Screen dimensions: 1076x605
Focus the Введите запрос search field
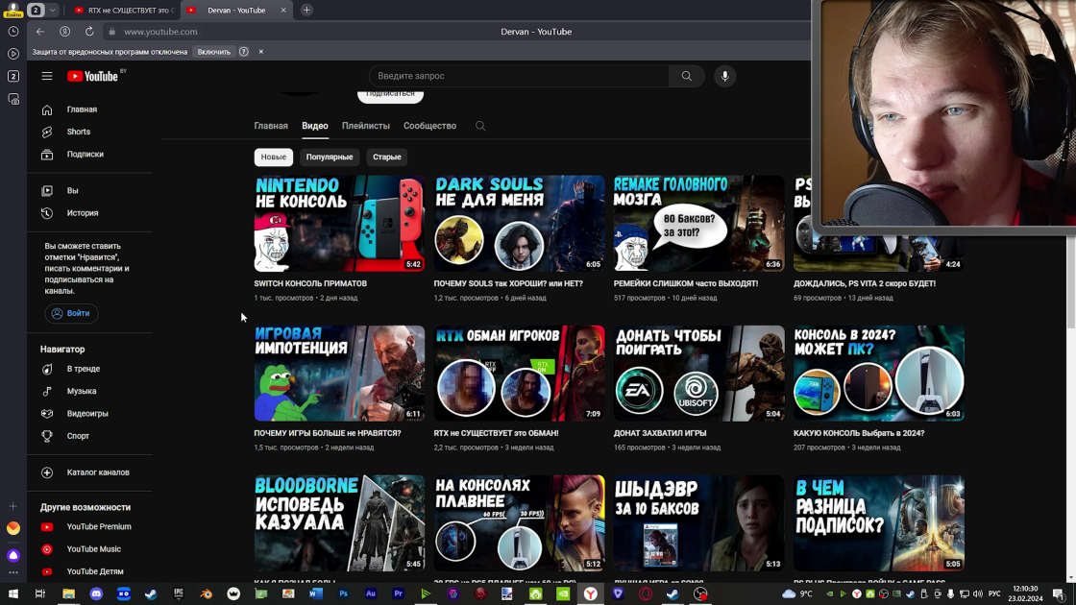pos(519,76)
